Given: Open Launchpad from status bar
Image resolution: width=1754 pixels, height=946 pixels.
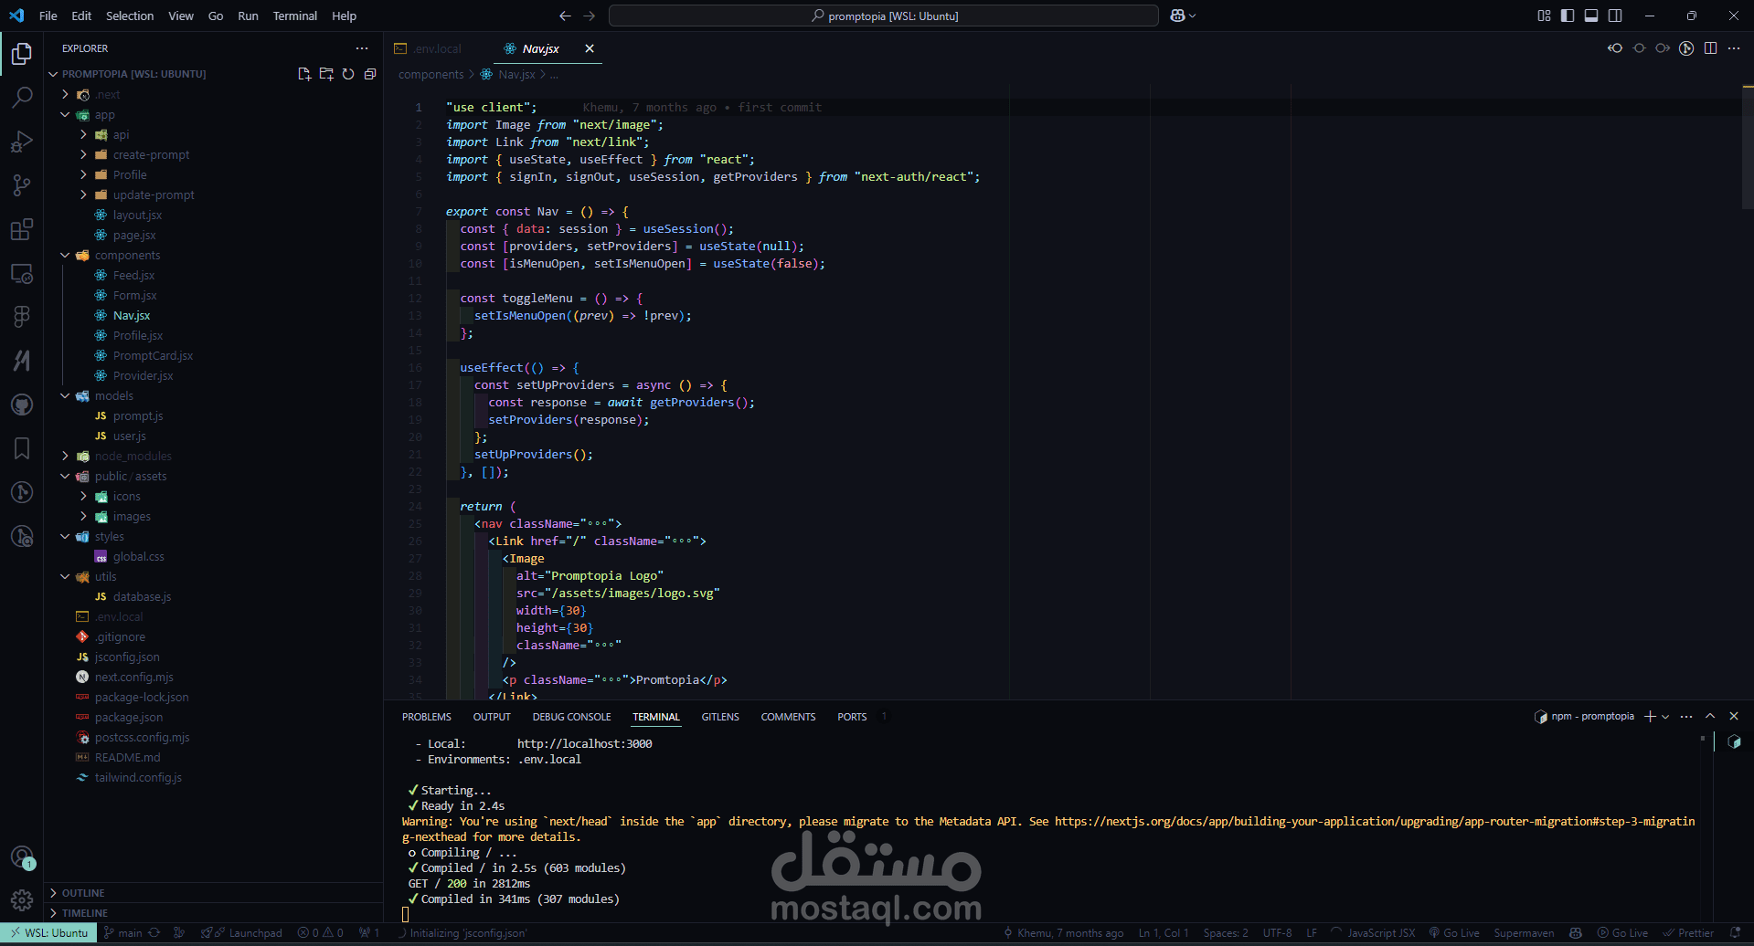Looking at the screenshot, I should 242,933.
